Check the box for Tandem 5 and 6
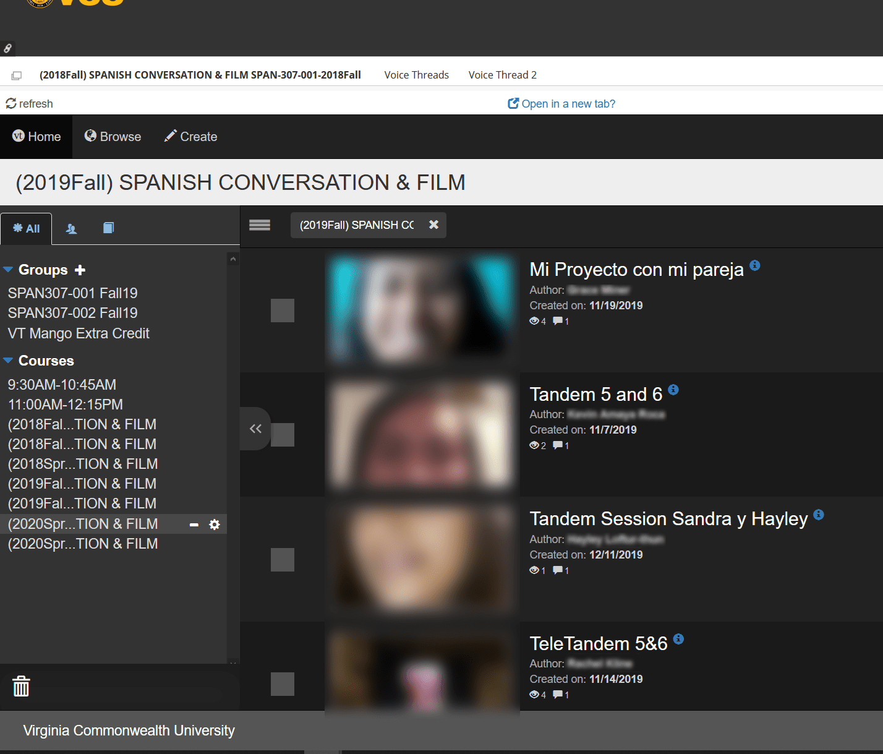Screen dimensions: 883x754 (x=283, y=435)
